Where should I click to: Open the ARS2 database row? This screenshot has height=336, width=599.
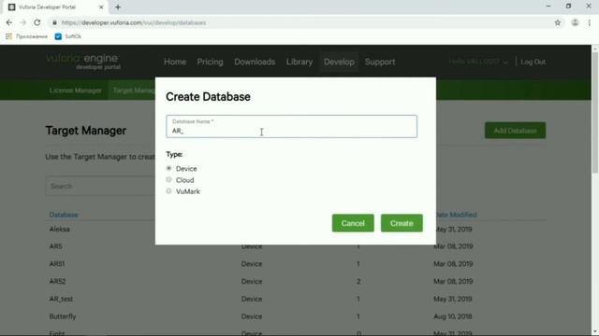[x=57, y=282]
